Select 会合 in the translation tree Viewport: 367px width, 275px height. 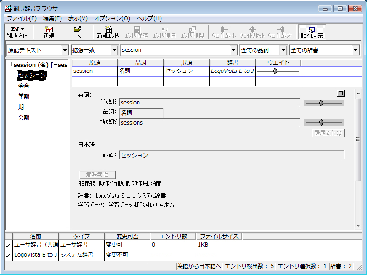click(x=24, y=86)
